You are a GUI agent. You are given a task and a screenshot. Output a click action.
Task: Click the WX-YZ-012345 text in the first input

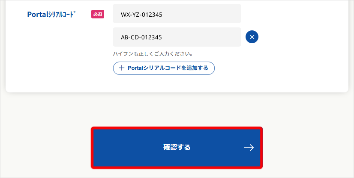point(141,14)
